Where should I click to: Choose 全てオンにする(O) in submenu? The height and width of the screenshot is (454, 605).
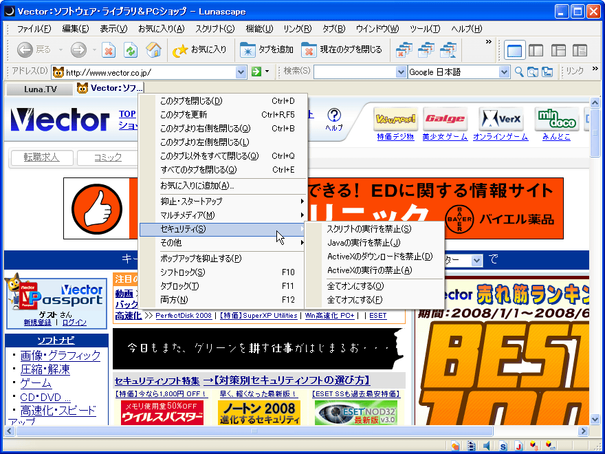tap(375, 286)
